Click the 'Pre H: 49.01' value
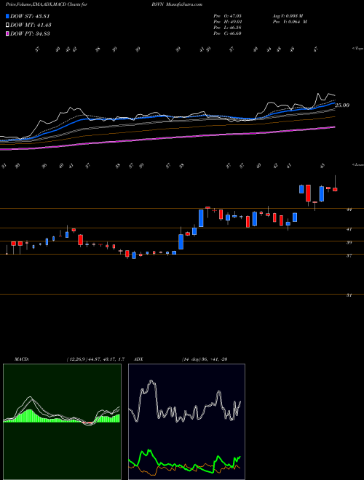Image resolution: width=364 pixels, height=480 pixels. 227,22
